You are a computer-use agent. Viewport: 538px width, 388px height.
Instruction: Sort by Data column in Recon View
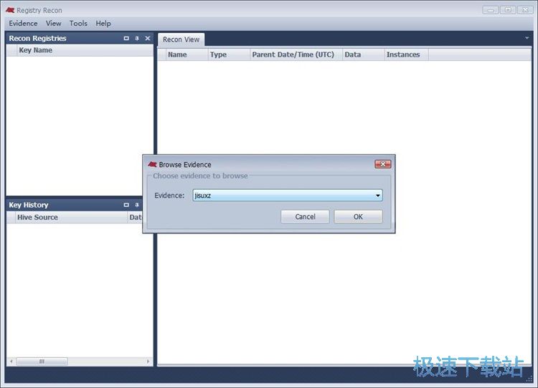(364, 55)
